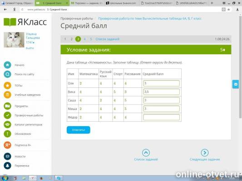
Task: Open the ТОПы star icon
Action: [x=7, y=86]
